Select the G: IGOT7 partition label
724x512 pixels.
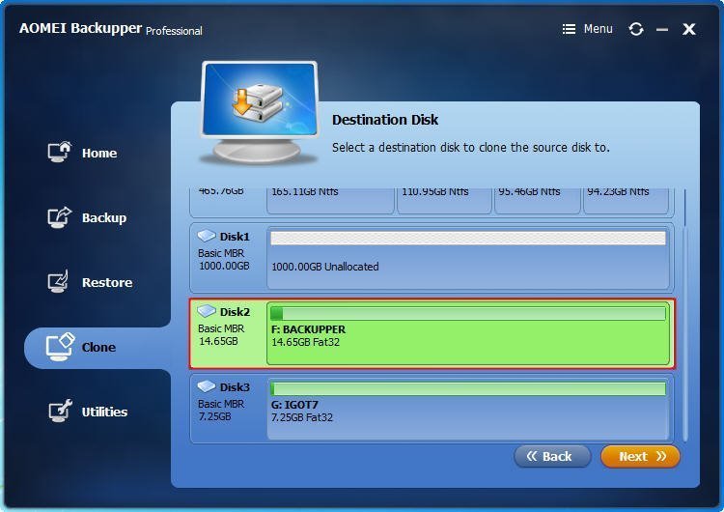coord(294,405)
